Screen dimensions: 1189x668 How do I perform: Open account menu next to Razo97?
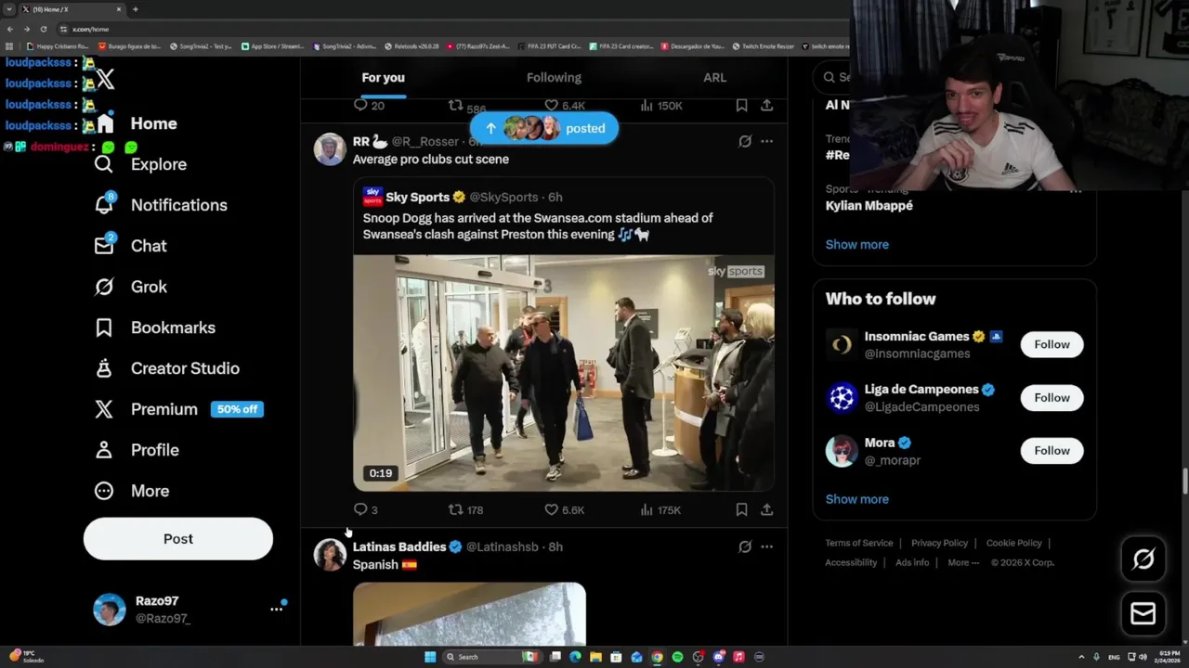[276, 610]
